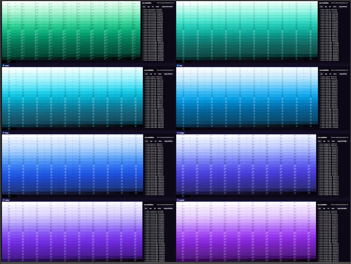The width and height of the screenshot is (351, 264).
Task: Click the external link arrow in the emerald panel
Action: (x=173, y=3)
